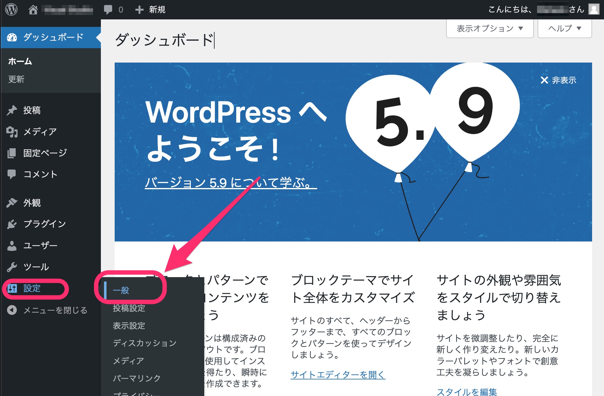Expand the ヘルプ dropdown
604x396 pixels.
pos(565,28)
